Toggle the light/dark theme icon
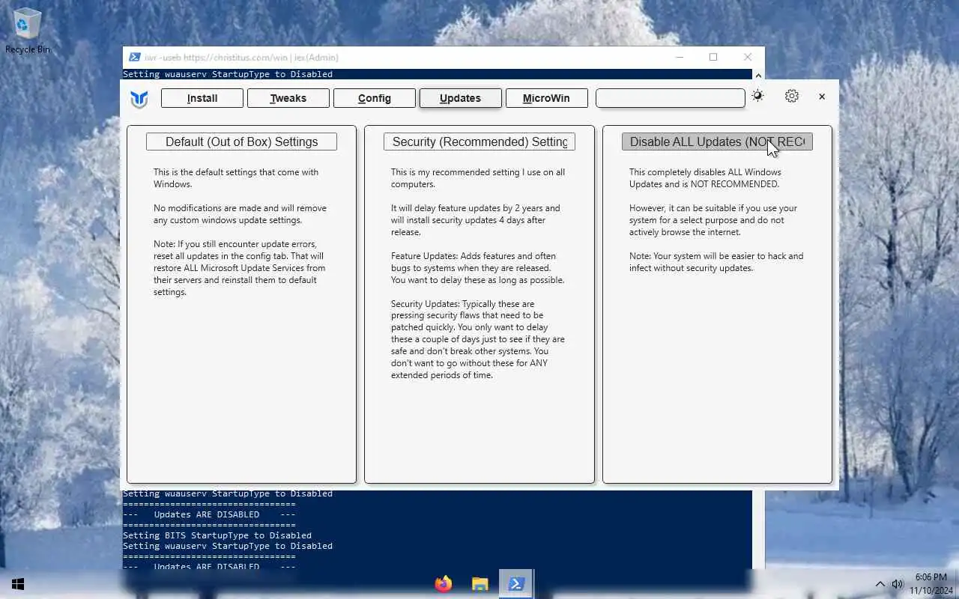This screenshot has height=599, width=959. [x=757, y=96]
